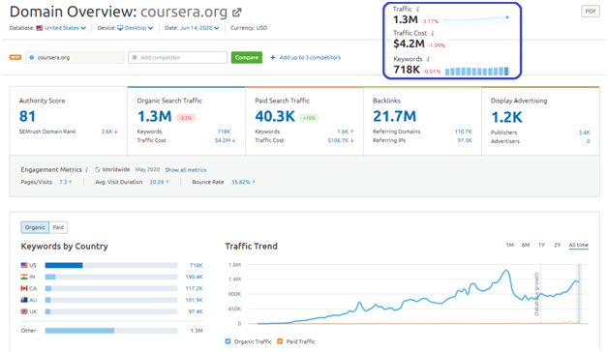Select 1M traffic trend range
Image resolution: width=608 pixels, height=352 pixels.
(510, 245)
